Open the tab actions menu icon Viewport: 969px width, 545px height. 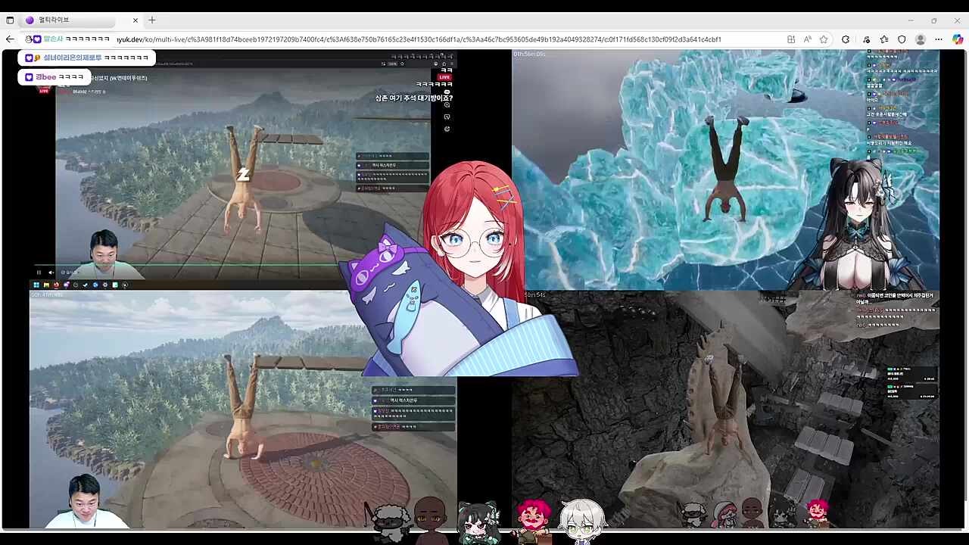[x=10, y=20]
